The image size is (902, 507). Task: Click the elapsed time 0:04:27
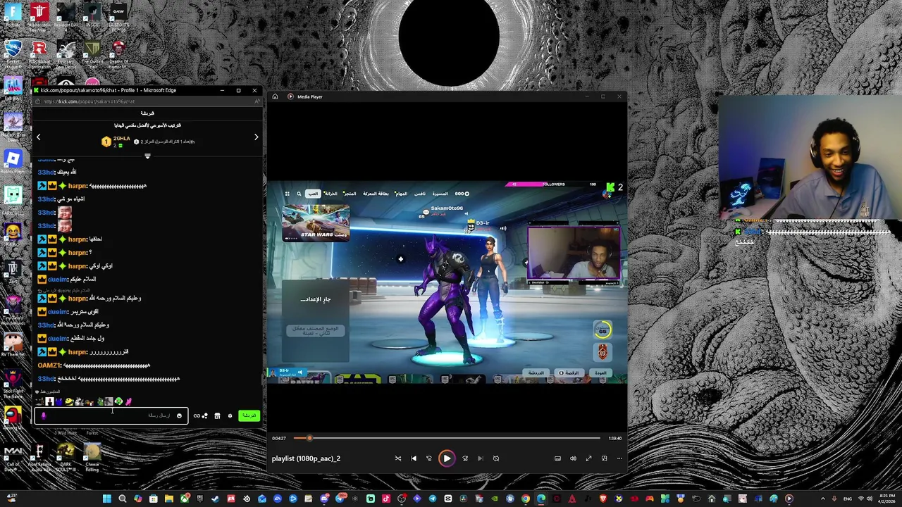[x=279, y=438]
